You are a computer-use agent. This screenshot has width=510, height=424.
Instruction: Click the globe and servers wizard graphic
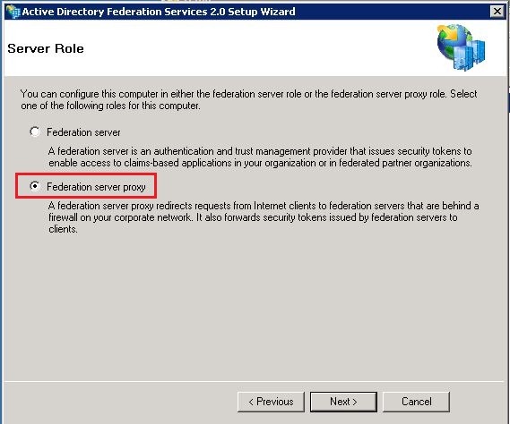click(x=461, y=47)
